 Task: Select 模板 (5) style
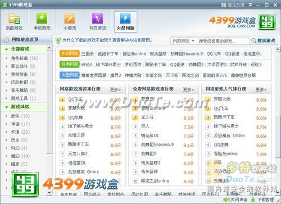pyautogui.click(x=19, y=164)
